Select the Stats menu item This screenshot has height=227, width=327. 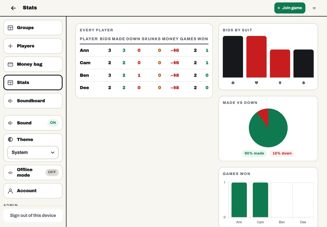tap(33, 82)
